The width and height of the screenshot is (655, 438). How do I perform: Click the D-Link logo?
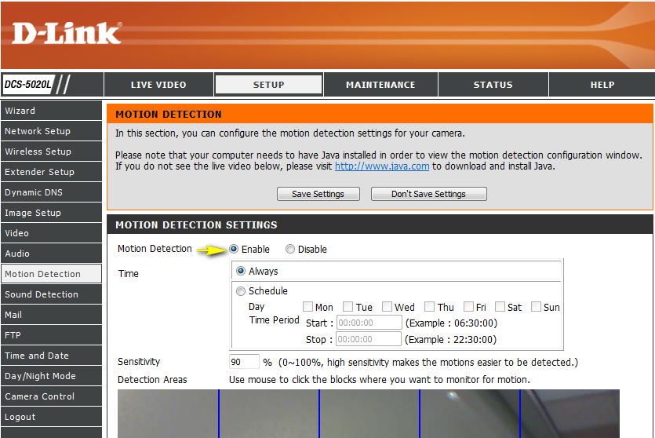click(67, 33)
